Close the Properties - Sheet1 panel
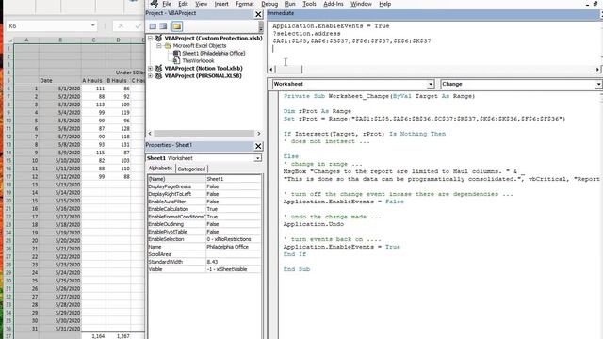 pyautogui.click(x=258, y=146)
